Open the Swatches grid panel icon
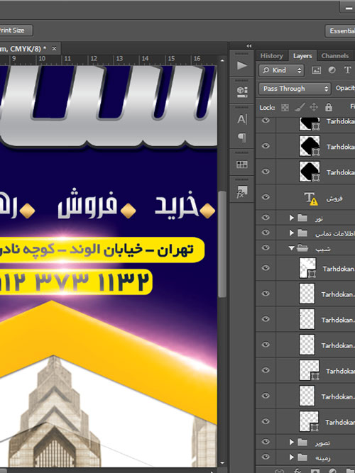Viewport: 355px width, 473px height. tap(242, 165)
